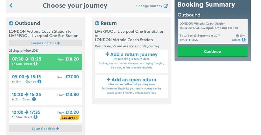Open info icon for 07:30 Direct journey

coord(36,64)
